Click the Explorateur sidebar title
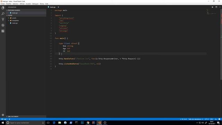The height and width of the screenshot is (125, 222). coord(12,7)
